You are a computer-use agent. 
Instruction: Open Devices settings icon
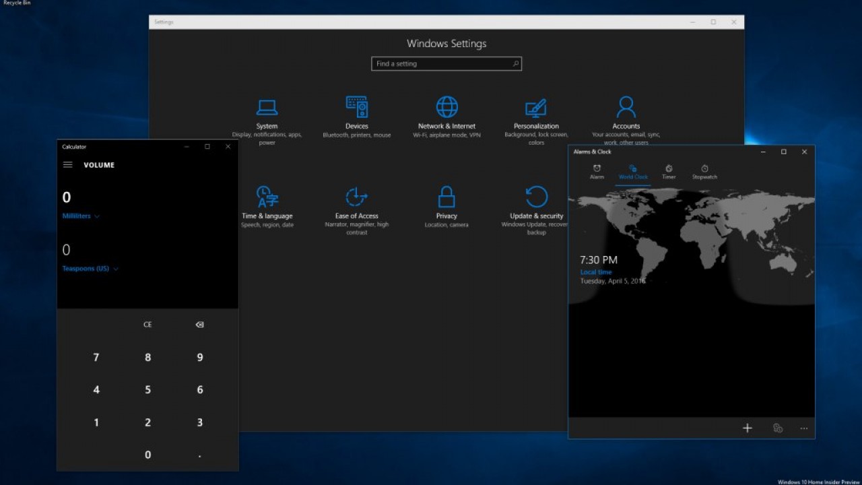click(357, 107)
